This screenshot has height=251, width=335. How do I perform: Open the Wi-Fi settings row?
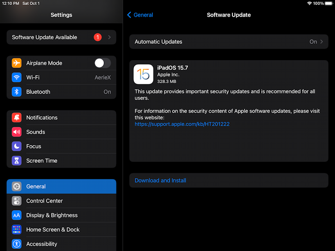pos(61,77)
